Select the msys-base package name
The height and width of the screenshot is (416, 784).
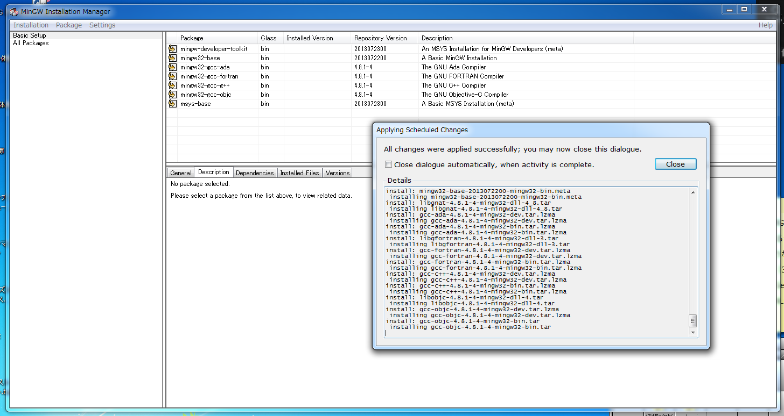tap(195, 104)
